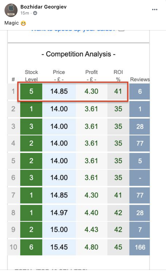Click the 14.97 price cell
The height and width of the screenshot is (272, 166).
(x=59, y=213)
